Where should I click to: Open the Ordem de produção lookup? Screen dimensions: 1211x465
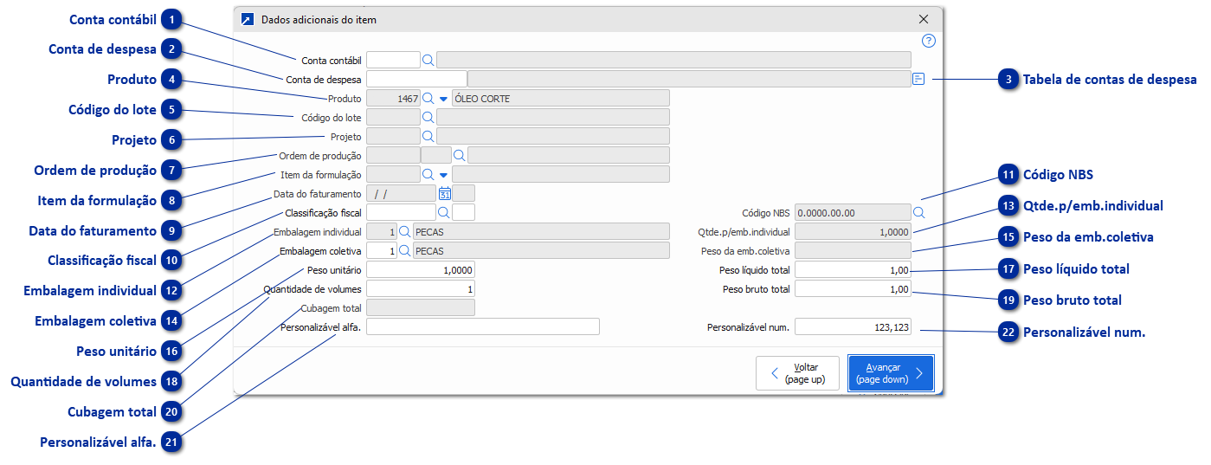click(x=460, y=155)
